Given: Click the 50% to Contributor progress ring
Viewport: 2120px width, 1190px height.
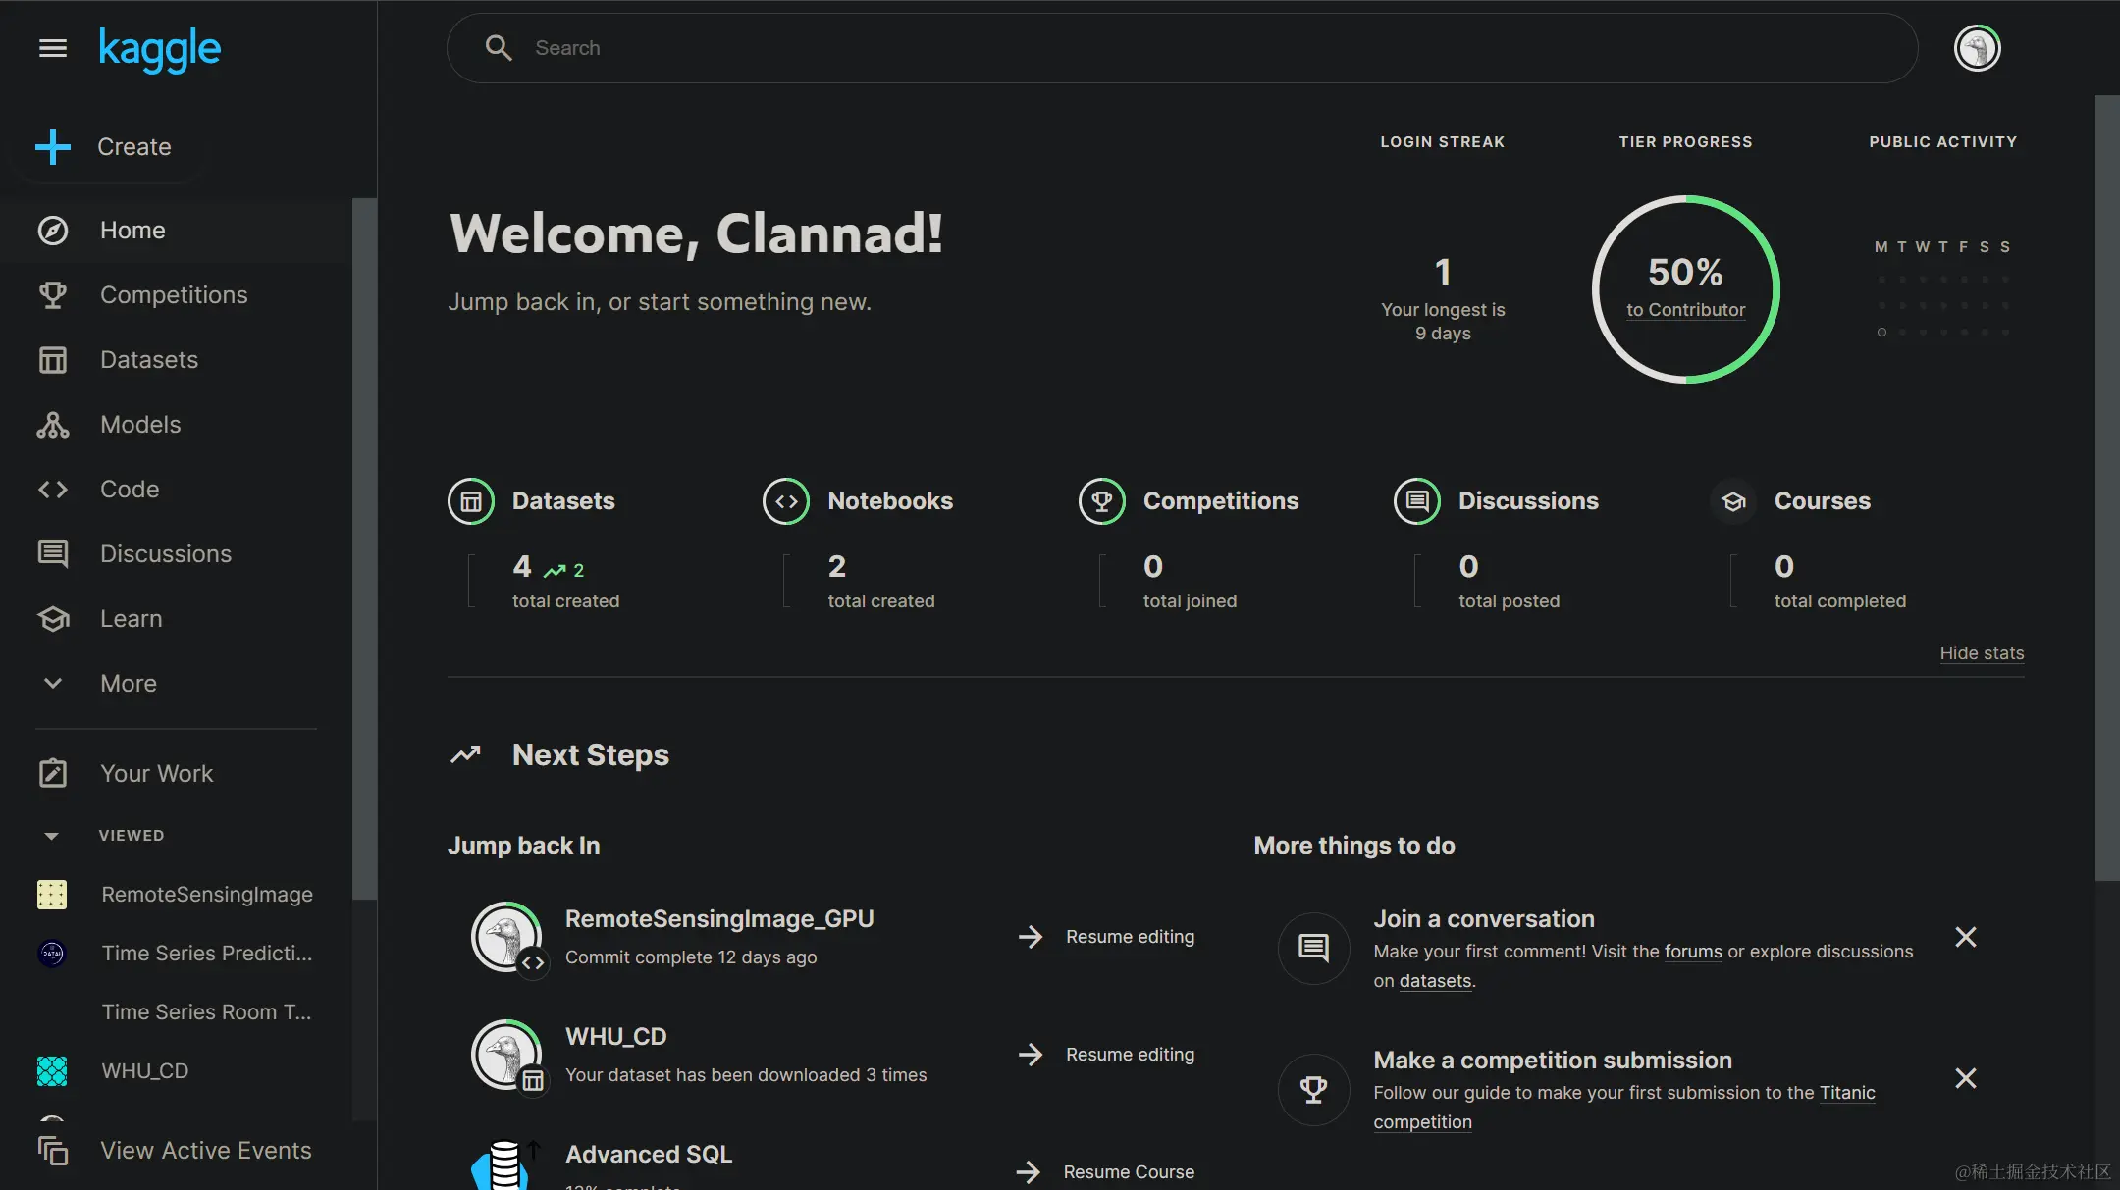Looking at the screenshot, I should [x=1685, y=288].
